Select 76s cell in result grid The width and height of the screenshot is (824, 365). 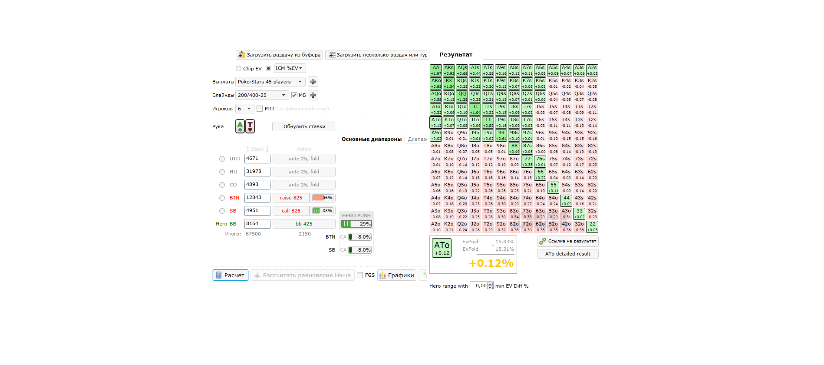tap(540, 162)
